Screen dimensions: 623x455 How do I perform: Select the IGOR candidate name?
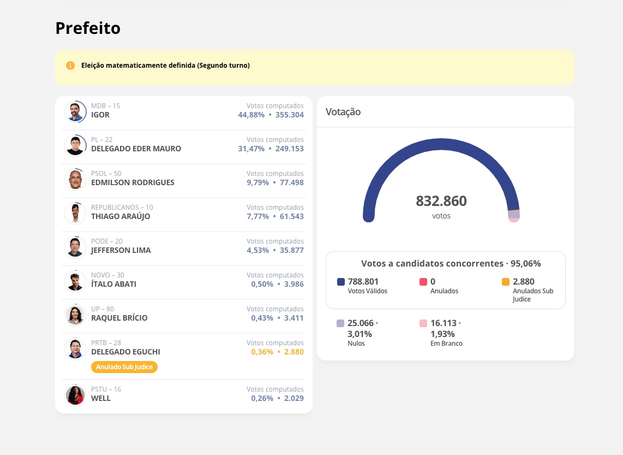(x=100, y=115)
